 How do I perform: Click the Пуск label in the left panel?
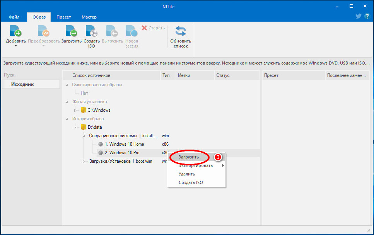9,75
